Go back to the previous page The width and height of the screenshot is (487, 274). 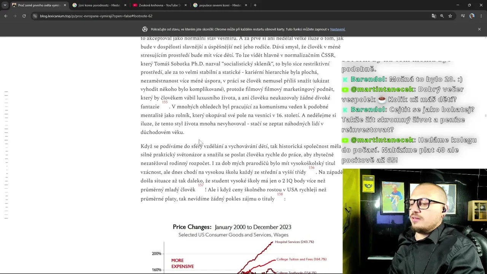(6, 16)
